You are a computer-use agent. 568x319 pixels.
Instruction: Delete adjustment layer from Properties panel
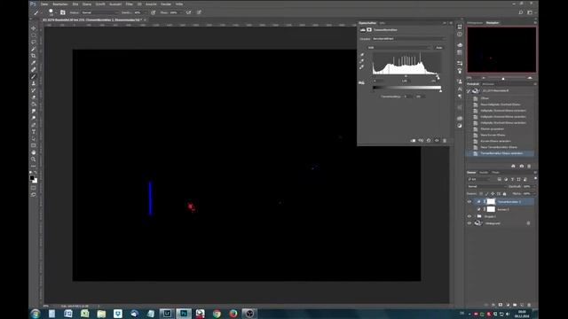(x=445, y=140)
